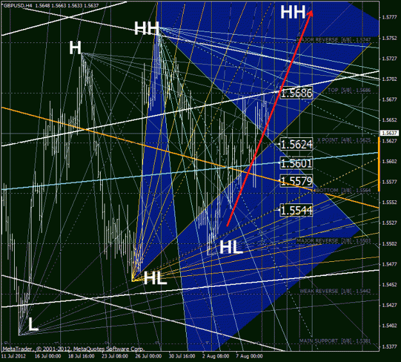Click price axis value 1.5377
Image resolution: width=401 pixels, height=362 pixels.
point(389,347)
